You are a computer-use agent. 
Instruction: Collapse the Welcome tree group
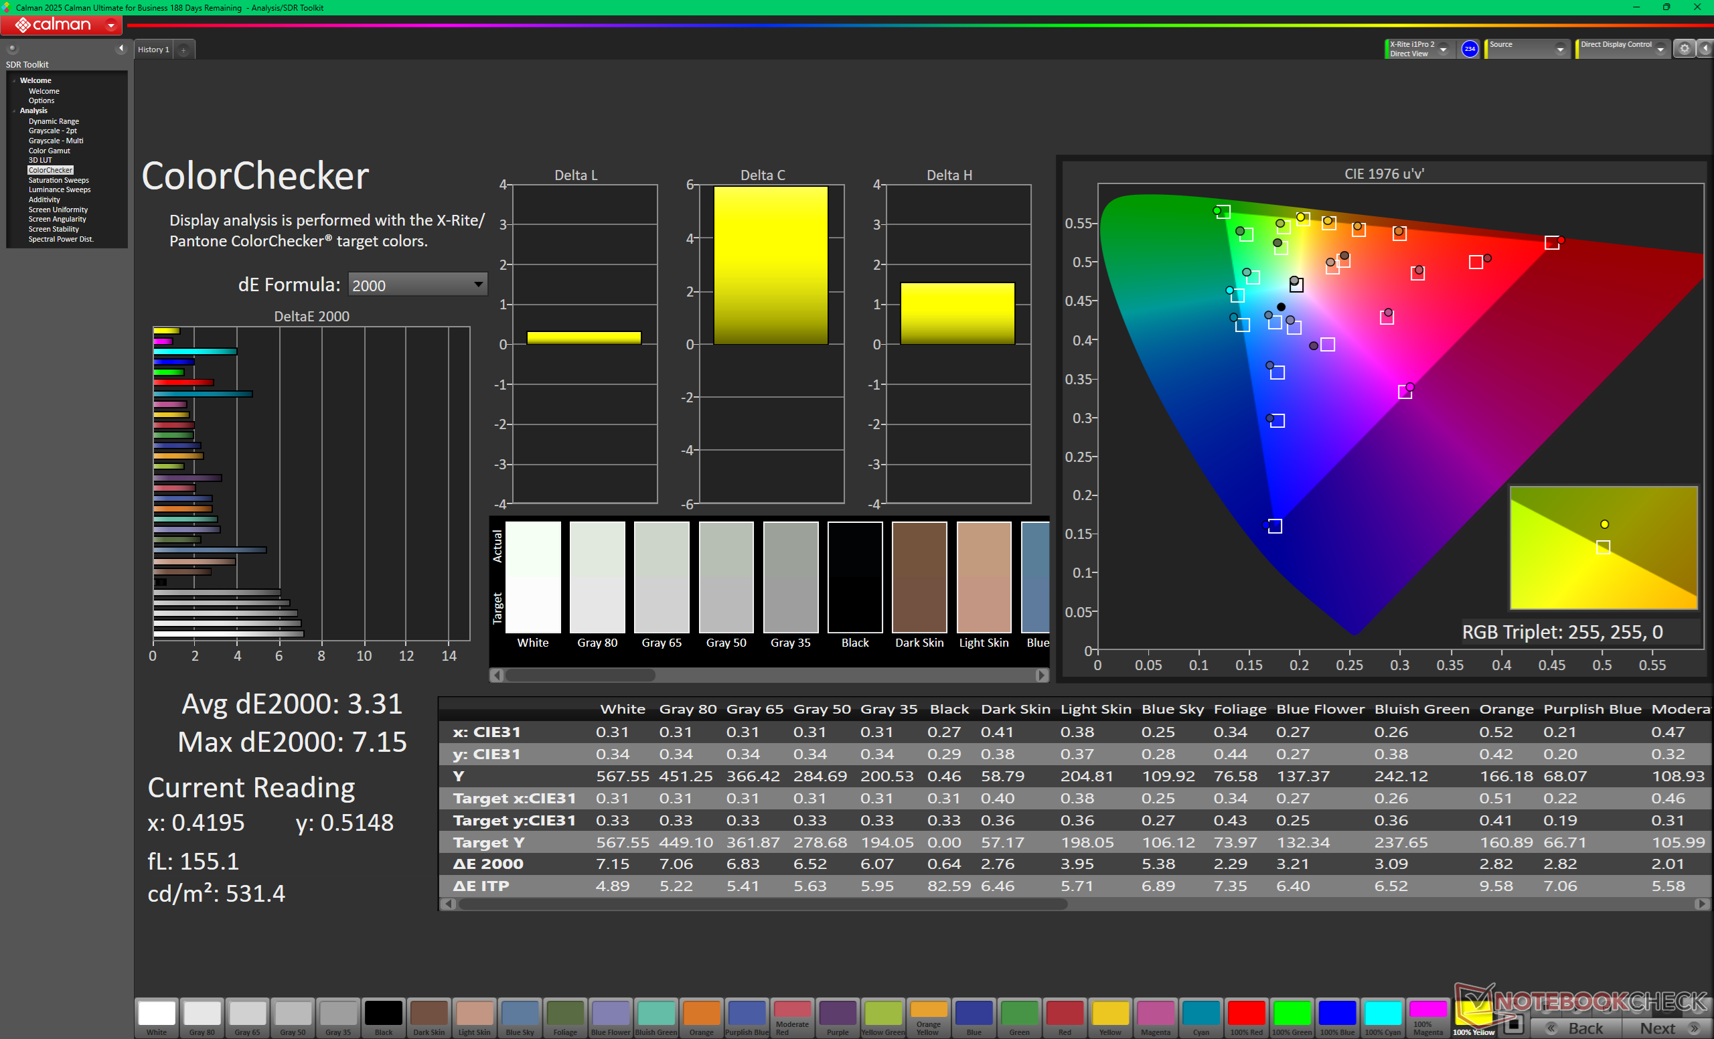click(14, 81)
